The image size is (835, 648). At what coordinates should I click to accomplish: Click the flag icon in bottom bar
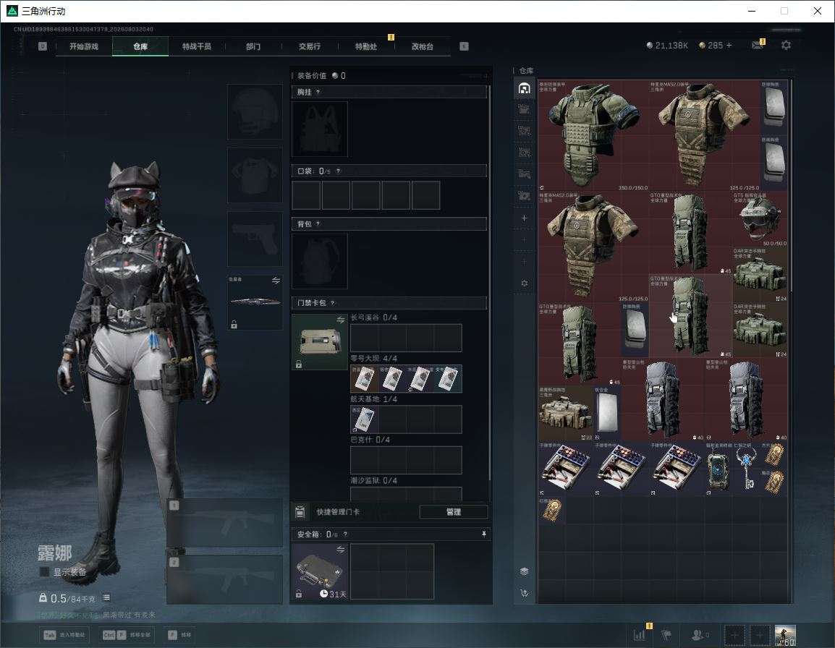(666, 635)
